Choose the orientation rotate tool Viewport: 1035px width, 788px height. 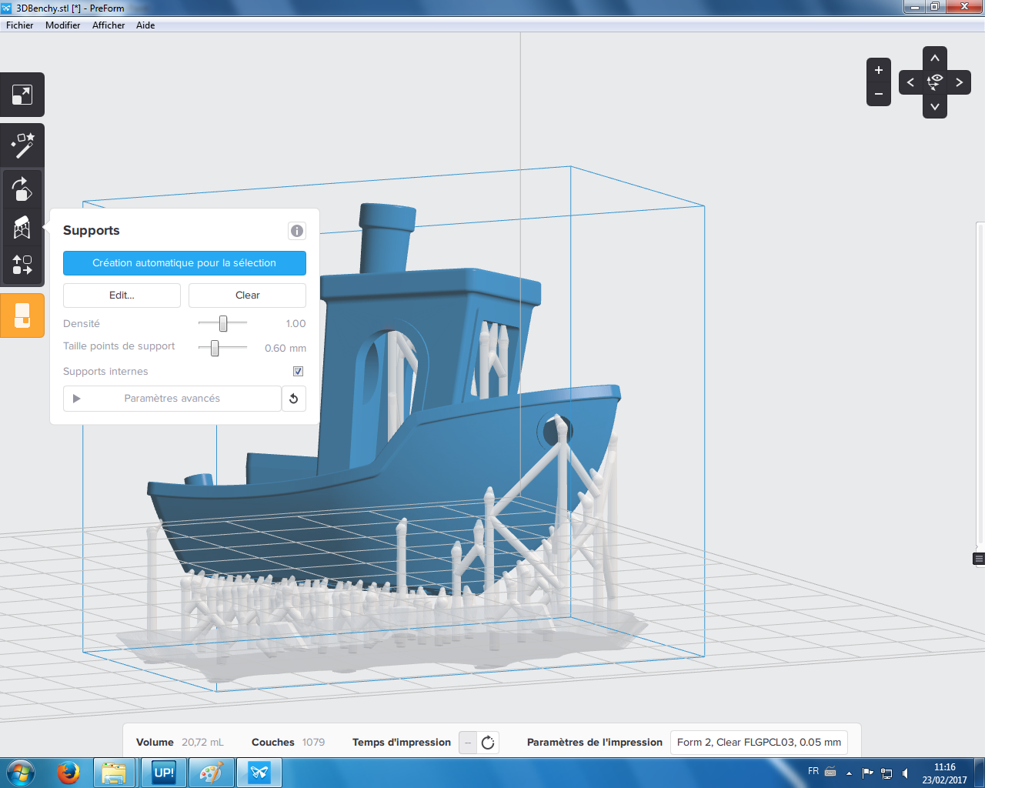(22, 188)
